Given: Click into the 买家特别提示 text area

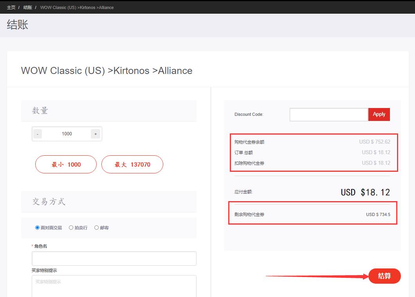Looking at the screenshot, I should click(x=114, y=286).
